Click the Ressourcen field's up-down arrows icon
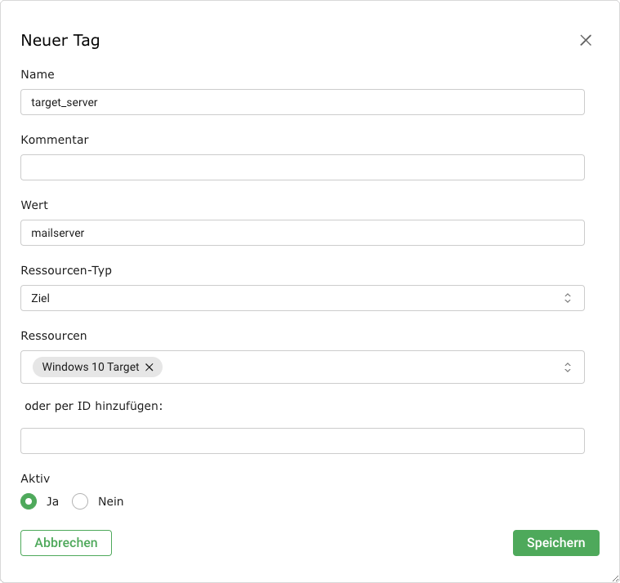Image resolution: width=620 pixels, height=583 pixels. pos(568,367)
